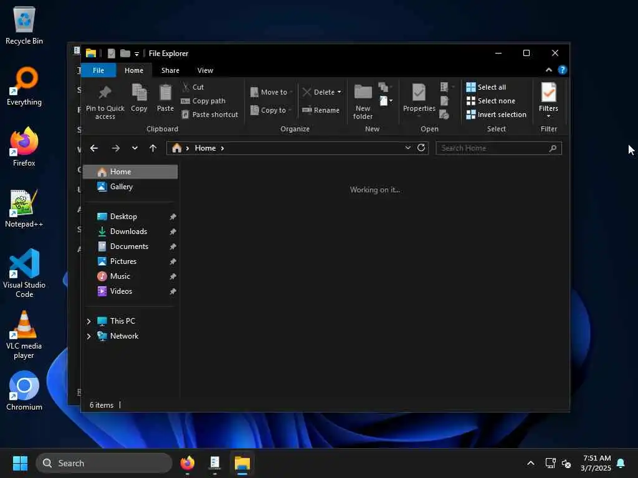
Task: Select the Firefox desktop shortcut
Action: coord(24,147)
